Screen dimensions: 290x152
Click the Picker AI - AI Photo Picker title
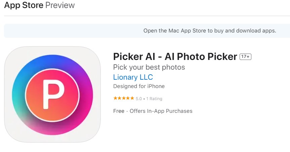(x=175, y=57)
